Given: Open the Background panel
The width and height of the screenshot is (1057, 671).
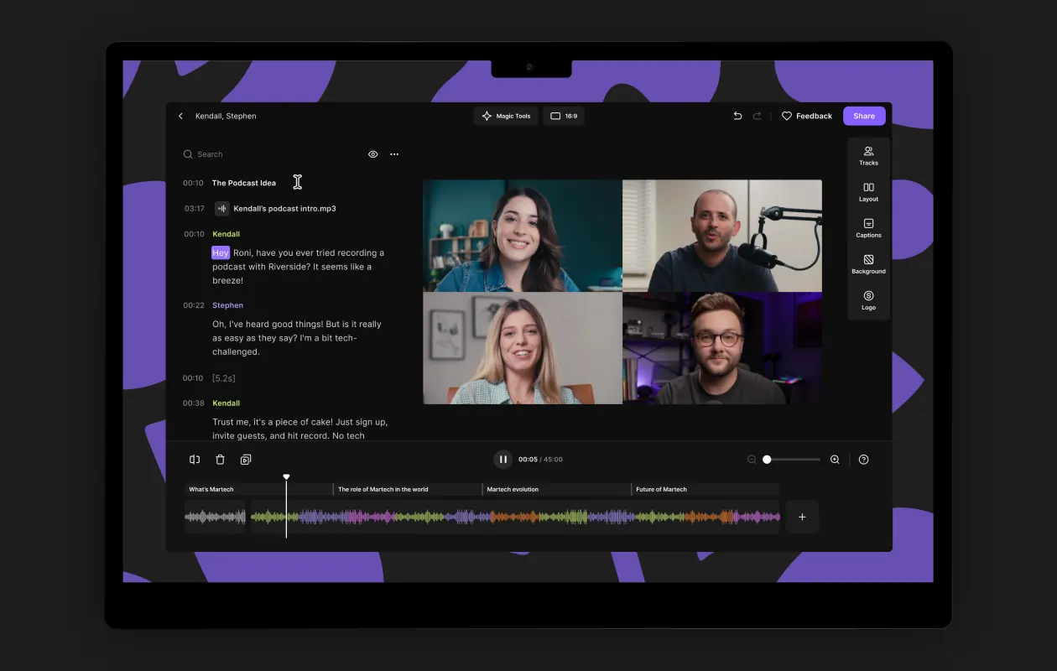Looking at the screenshot, I should click(868, 265).
